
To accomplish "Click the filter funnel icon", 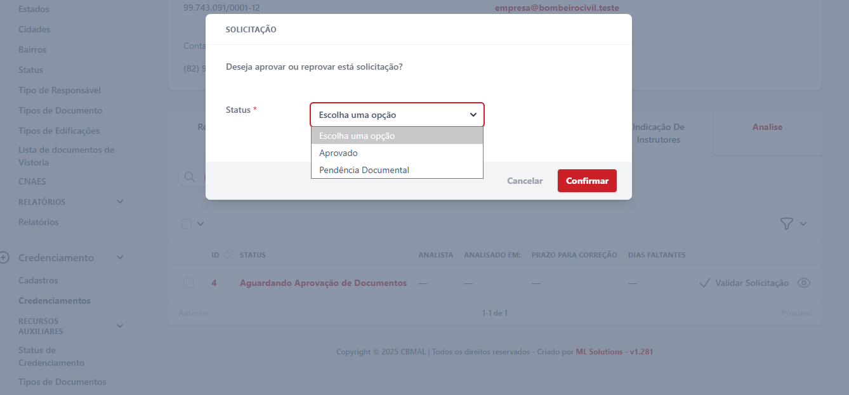I will (786, 223).
